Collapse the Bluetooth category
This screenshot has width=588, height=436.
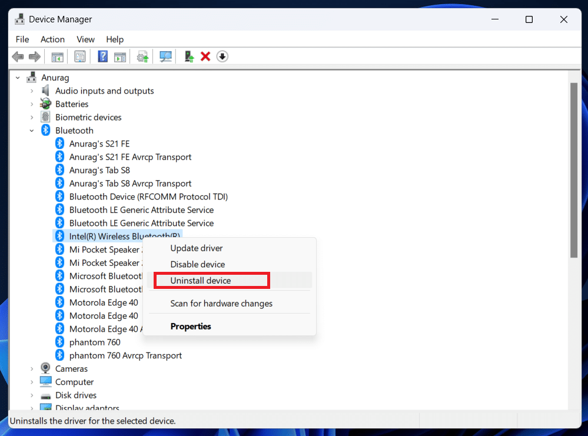coord(32,130)
